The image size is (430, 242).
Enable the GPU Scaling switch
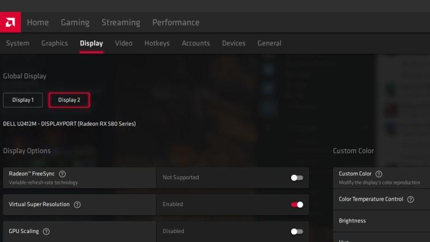click(297, 231)
